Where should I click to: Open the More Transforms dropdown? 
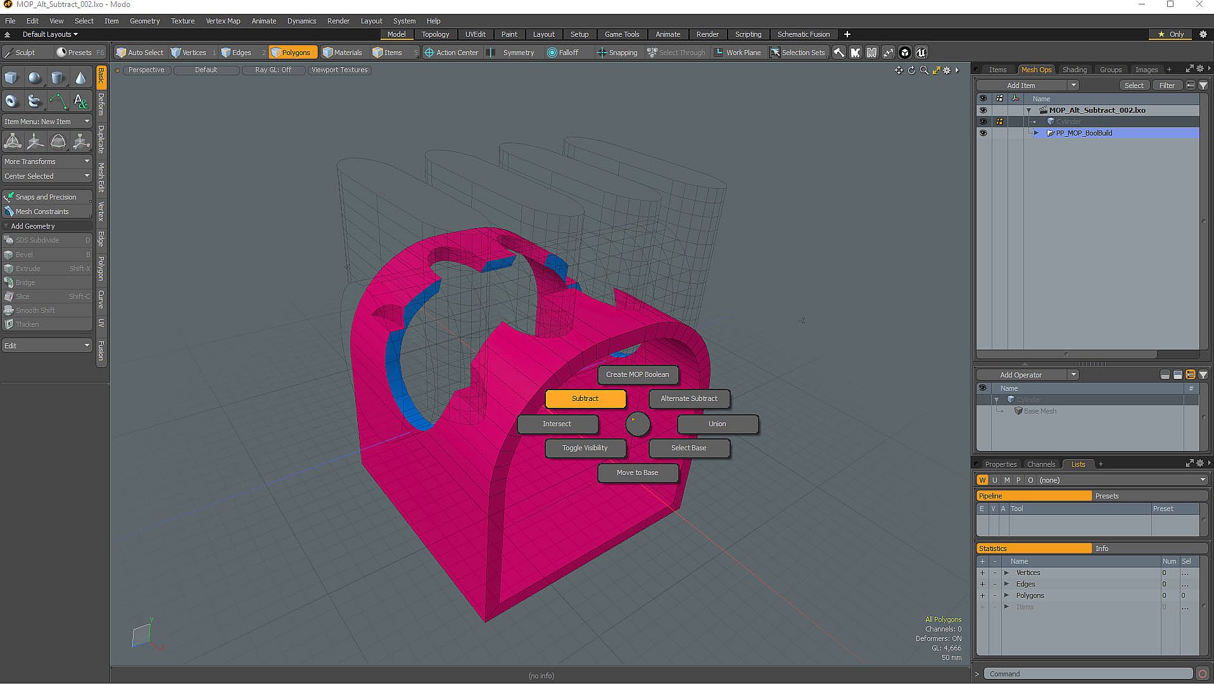[47, 161]
